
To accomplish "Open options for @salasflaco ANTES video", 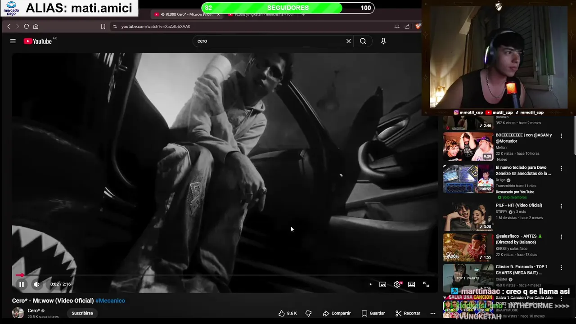I will 561,237.
